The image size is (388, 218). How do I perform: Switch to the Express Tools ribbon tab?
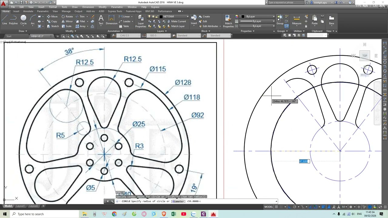(x=115, y=11)
